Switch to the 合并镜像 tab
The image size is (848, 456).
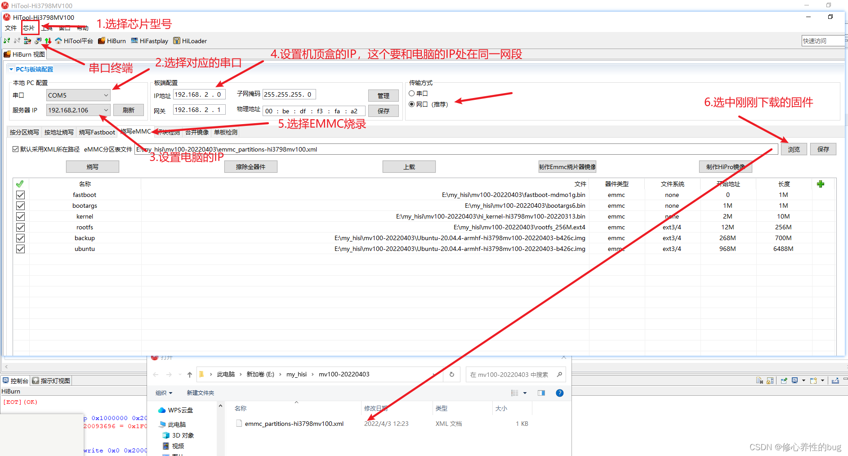click(197, 132)
